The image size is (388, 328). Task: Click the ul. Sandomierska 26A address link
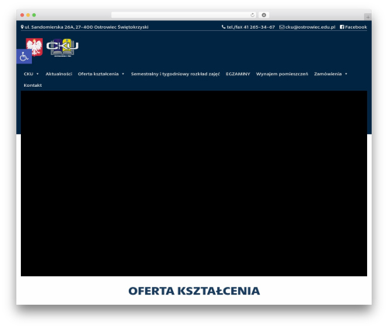point(86,27)
